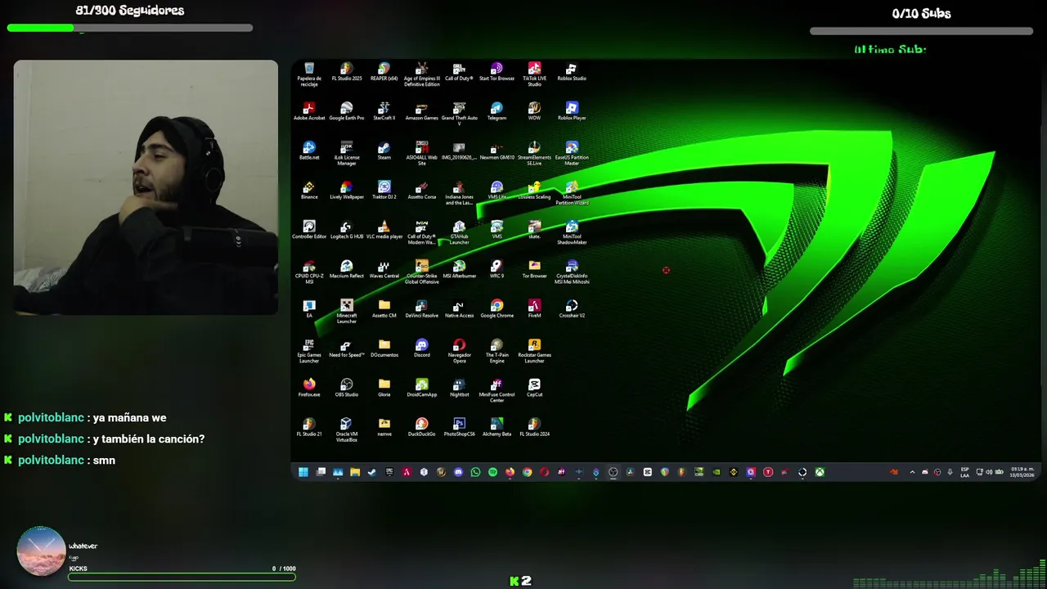Select the Waves Central desktop icon
1047x589 pixels.
click(384, 268)
